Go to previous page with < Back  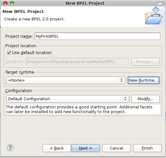57,148
